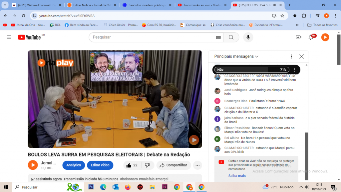Image resolution: width=341 pixels, height=192 pixels.
Task: Start voice search with the microphone
Action: tap(248, 37)
